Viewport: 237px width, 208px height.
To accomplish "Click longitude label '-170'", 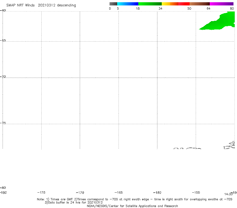I will pyautogui.click(x=80, y=192).
